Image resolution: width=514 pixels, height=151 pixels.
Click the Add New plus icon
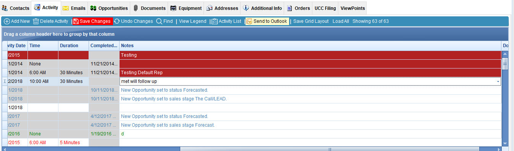6,21
